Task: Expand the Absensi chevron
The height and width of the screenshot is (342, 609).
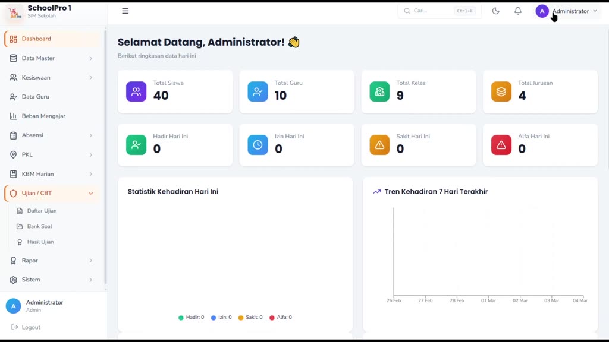Action: click(90, 135)
